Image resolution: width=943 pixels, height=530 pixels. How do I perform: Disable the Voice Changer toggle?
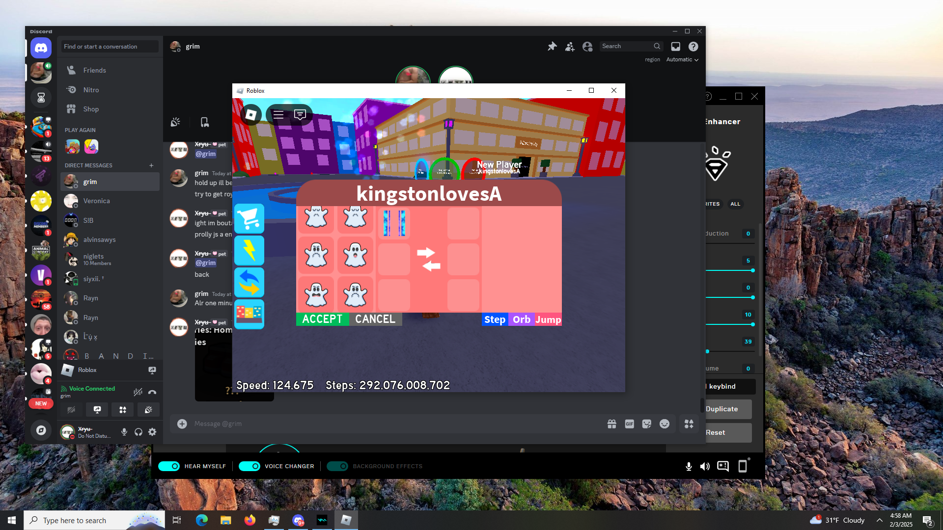click(x=250, y=466)
